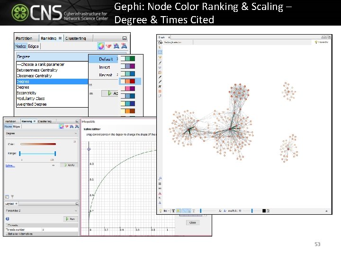
Task: Click the blue info icon in Layout panel
Action: tap(7, 219)
